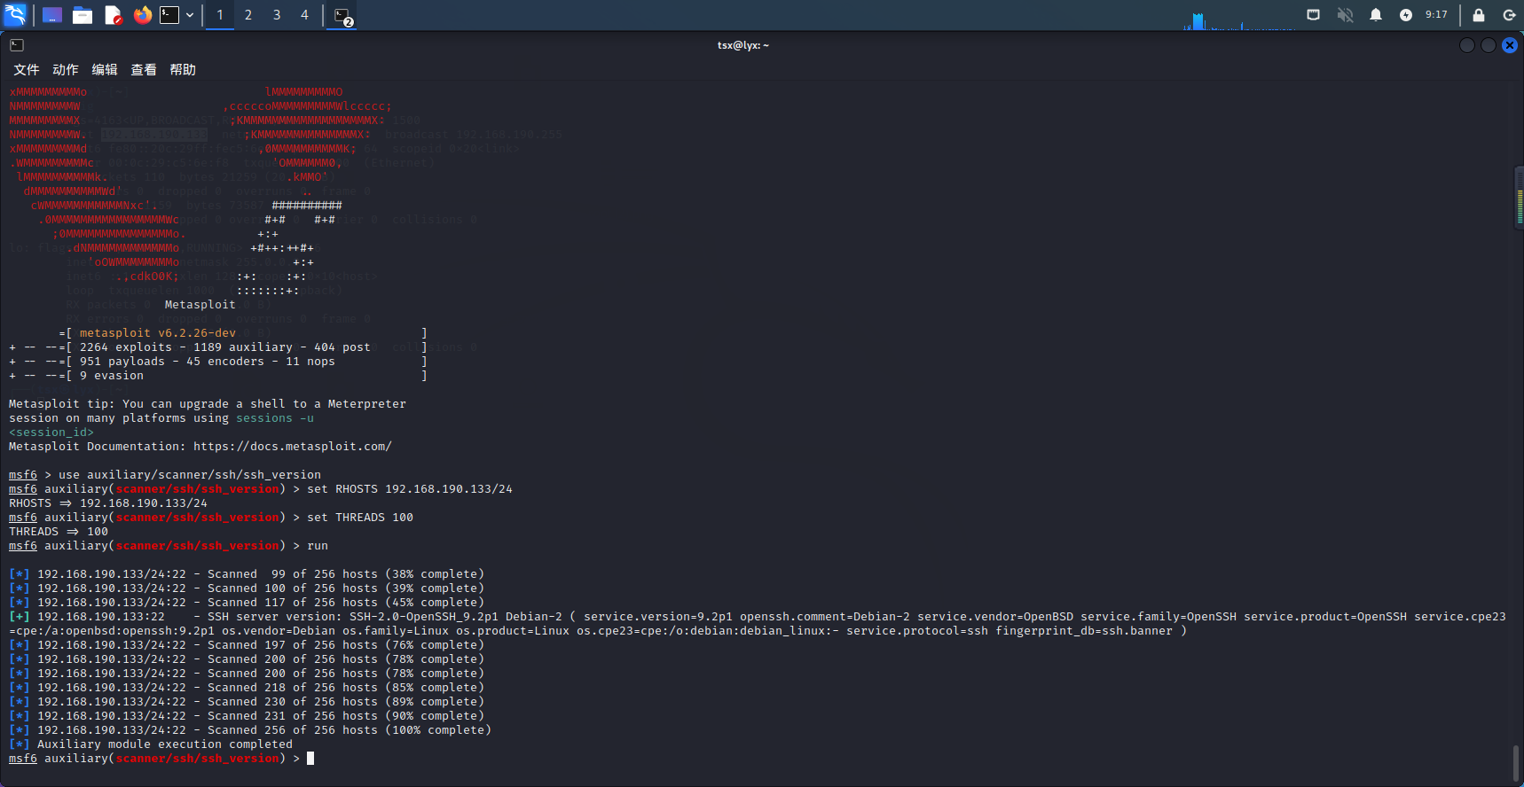
Task: Click the 'metasploit v6.2.26-dev' version text
Action: coord(158,333)
